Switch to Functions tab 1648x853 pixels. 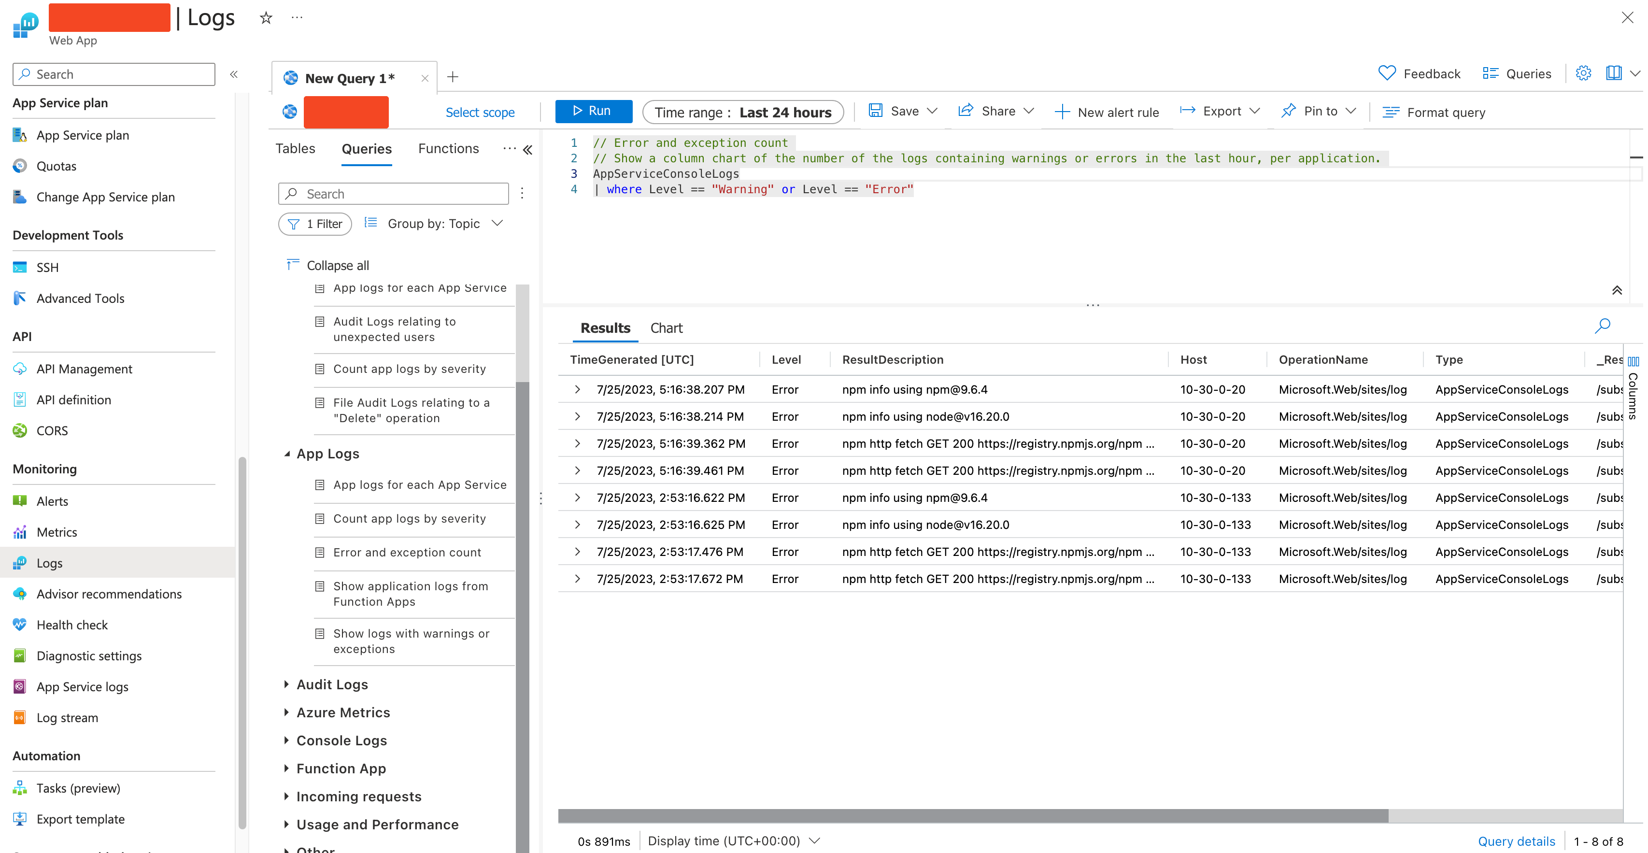coord(448,148)
